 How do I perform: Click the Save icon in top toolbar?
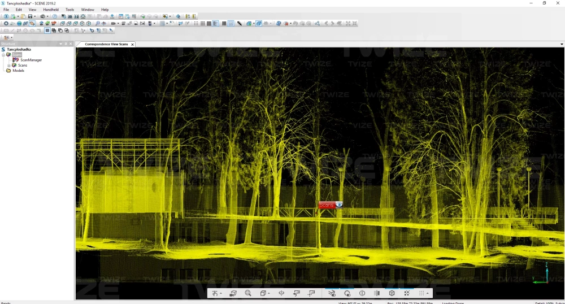coord(30,16)
